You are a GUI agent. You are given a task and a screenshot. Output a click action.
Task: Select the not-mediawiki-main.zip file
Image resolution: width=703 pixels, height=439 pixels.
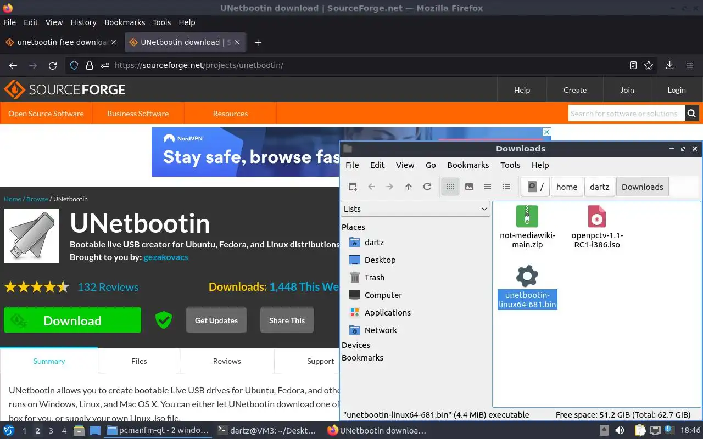[x=527, y=227]
